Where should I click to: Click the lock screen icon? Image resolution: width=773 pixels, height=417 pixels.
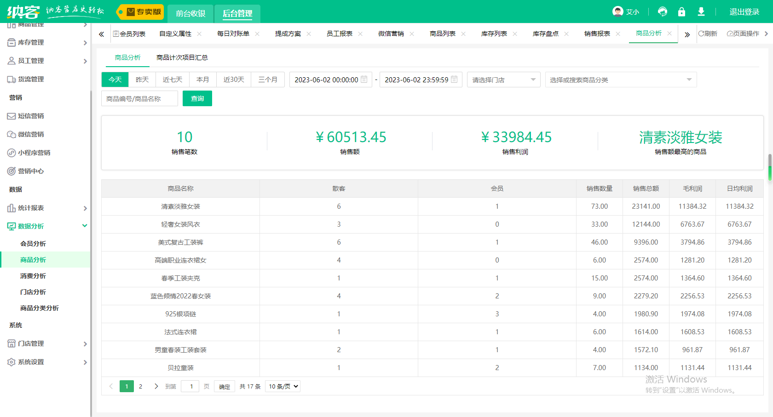coord(681,11)
